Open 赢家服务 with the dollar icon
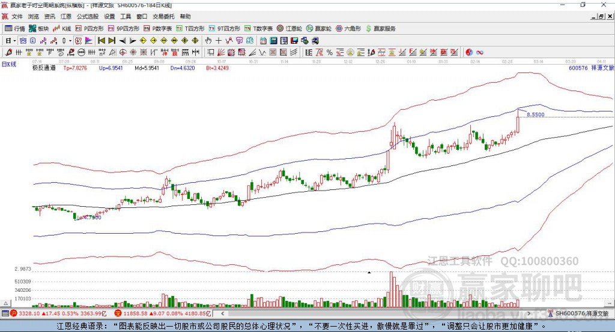 point(380,29)
